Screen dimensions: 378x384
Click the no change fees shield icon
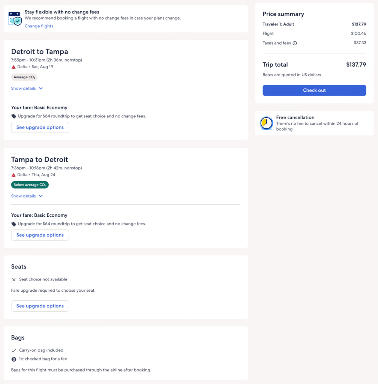pyautogui.click(x=15, y=19)
